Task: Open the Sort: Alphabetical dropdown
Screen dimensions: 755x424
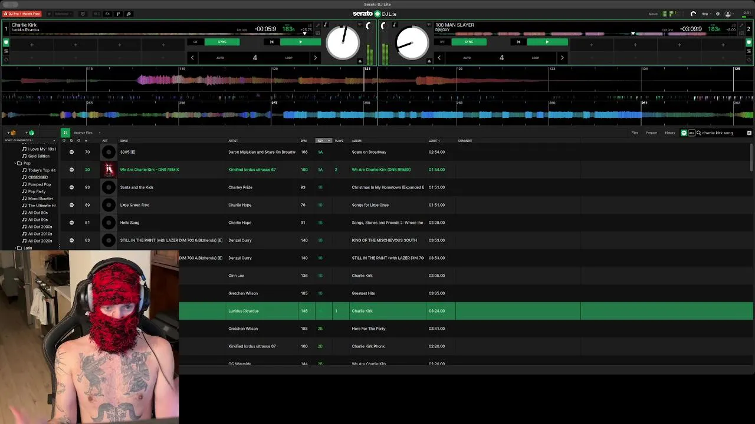Action: coord(29,140)
